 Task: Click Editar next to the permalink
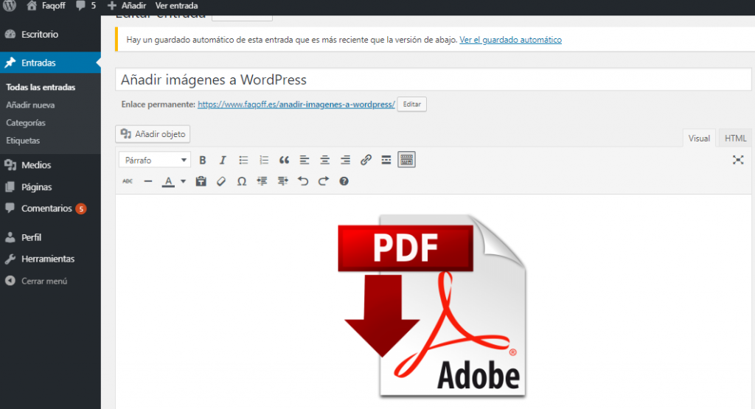pyautogui.click(x=411, y=105)
